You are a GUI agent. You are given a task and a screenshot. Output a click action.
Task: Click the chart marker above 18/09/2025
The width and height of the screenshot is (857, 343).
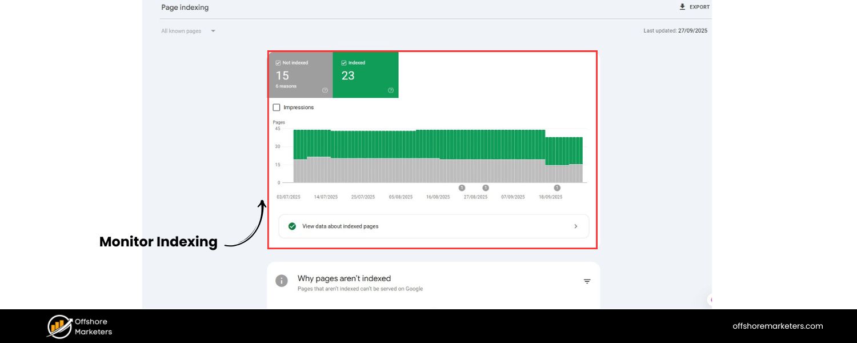[x=557, y=188]
